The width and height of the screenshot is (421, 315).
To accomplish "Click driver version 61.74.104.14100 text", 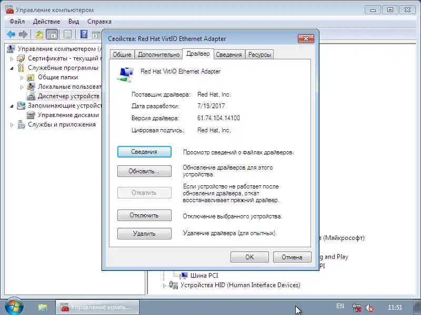I will (x=218, y=118).
